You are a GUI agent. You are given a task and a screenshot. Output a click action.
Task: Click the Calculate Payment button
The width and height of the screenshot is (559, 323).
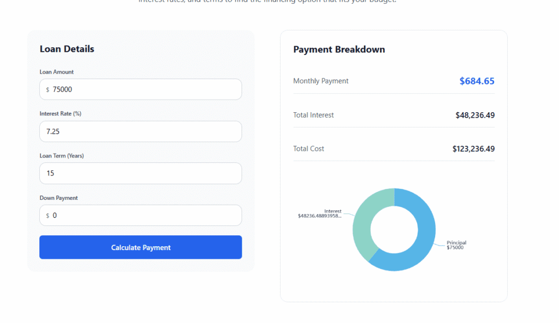click(x=140, y=247)
